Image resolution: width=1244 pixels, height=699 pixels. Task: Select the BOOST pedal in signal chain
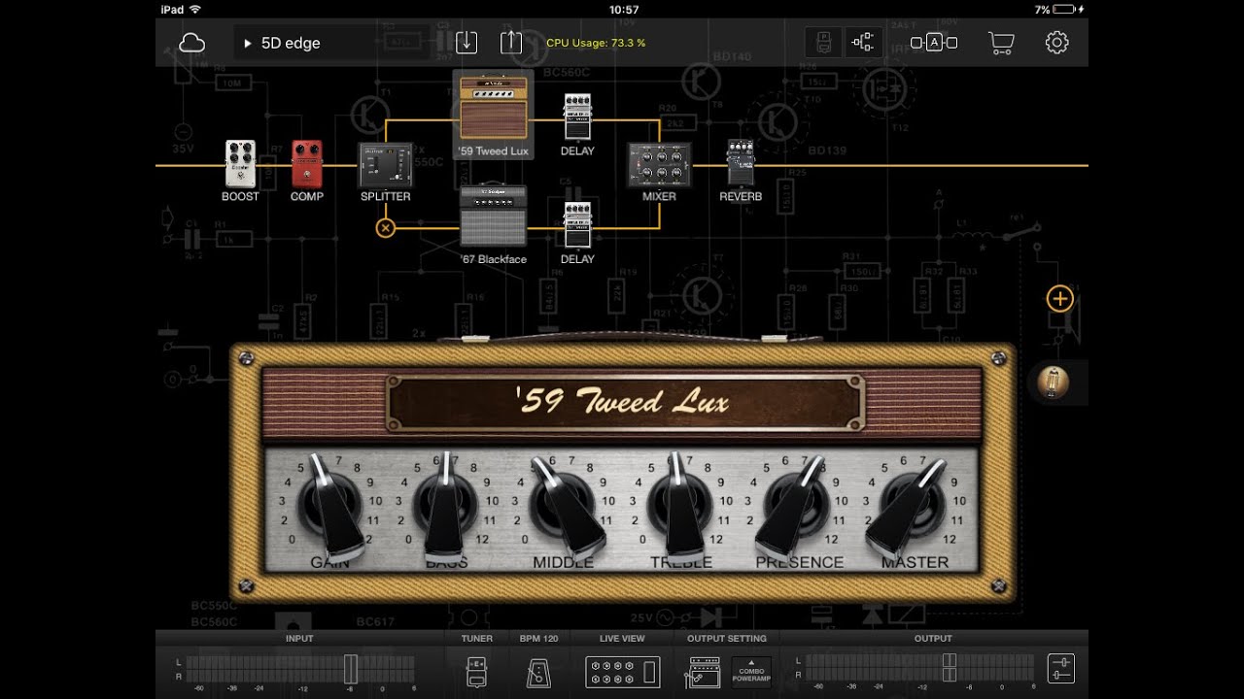[240, 163]
